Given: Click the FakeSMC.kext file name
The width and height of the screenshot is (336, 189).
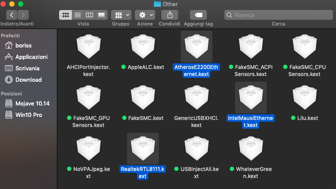Looking at the screenshot, I should (x=146, y=118).
